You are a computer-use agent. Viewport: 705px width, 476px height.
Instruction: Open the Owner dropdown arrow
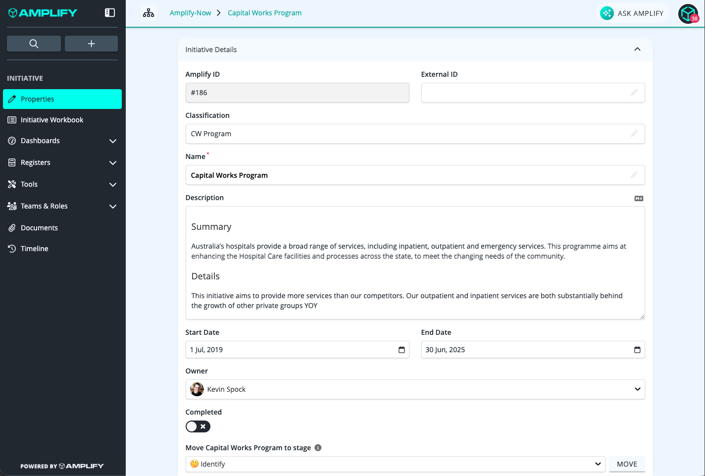pos(637,389)
